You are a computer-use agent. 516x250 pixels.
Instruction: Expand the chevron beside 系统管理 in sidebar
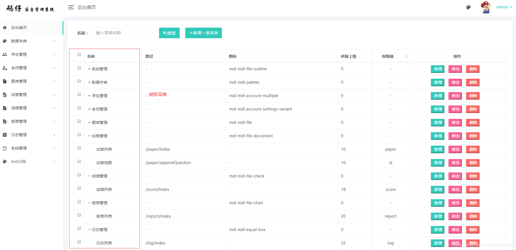(54, 148)
